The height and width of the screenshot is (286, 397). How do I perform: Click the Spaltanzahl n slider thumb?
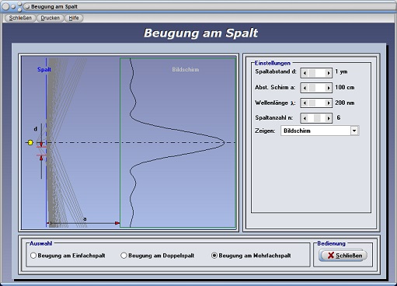(x=317, y=118)
